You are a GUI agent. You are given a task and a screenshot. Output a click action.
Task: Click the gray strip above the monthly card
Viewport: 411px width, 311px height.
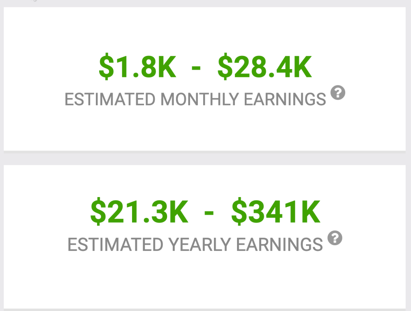coord(205,3)
